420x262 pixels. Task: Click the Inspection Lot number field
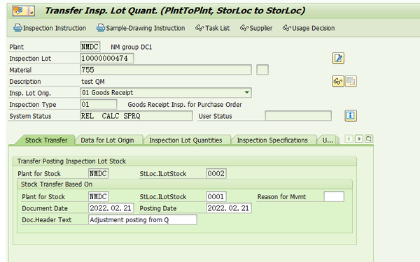pos(107,58)
